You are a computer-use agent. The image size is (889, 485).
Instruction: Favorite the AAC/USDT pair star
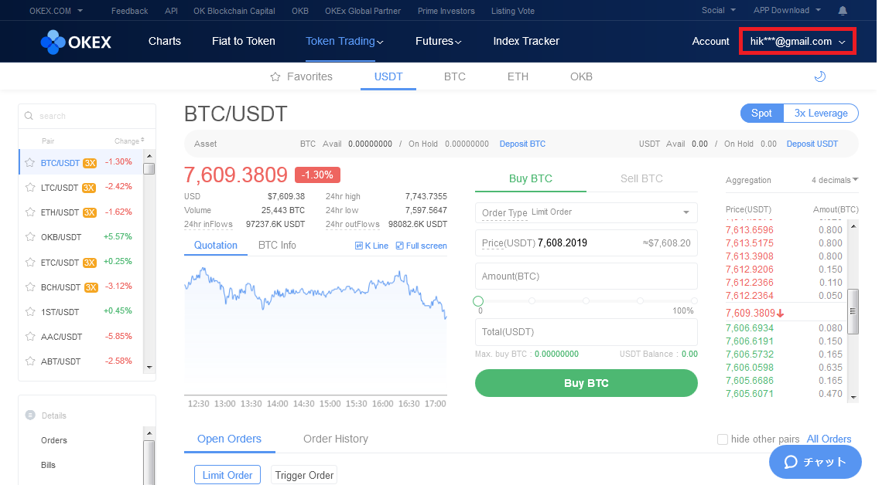coord(30,337)
